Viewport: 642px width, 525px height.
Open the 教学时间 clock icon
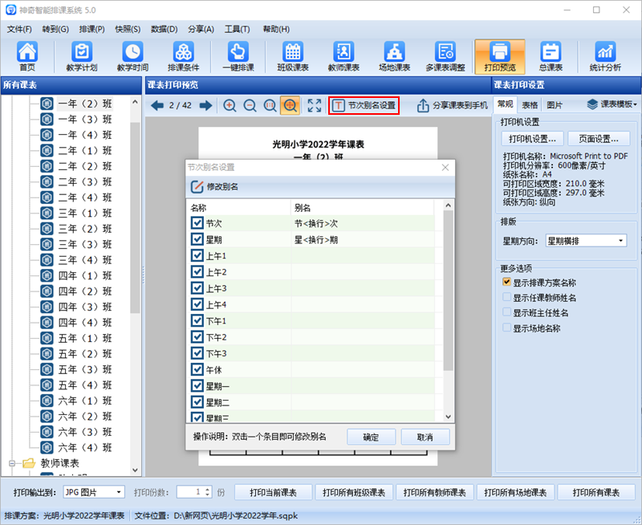click(132, 56)
